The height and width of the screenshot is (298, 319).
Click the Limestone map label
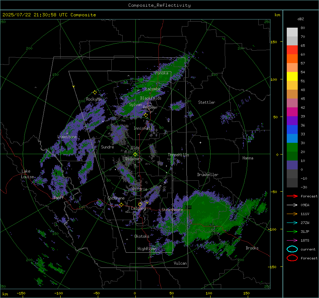pyautogui.click(x=67, y=137)
